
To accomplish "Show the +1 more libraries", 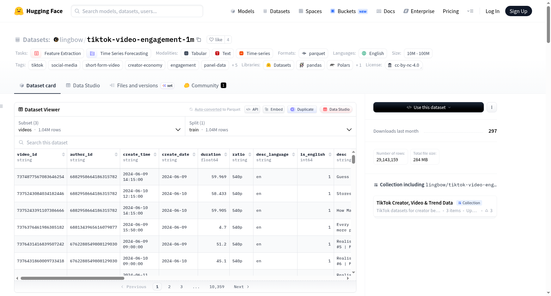I will tap(358, 65).
